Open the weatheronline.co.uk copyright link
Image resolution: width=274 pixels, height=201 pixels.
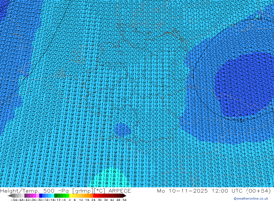pyautogui.click(x=251, y=199)
